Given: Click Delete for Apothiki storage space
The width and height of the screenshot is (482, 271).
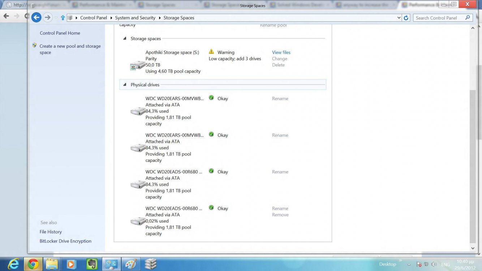Looking at the screenshot, I should (x=278, y=65).
